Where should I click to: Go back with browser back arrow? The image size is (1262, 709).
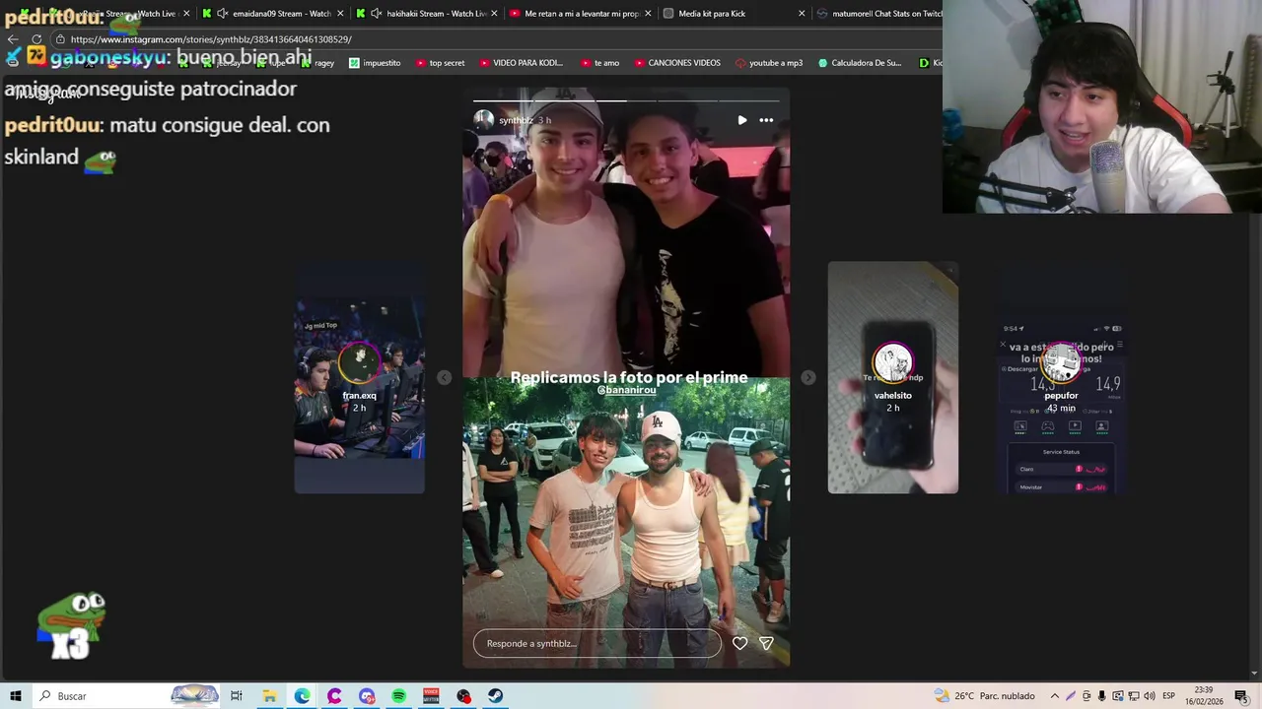tap(13, 39)
